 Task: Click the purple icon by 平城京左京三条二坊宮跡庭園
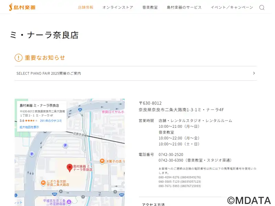69,202
